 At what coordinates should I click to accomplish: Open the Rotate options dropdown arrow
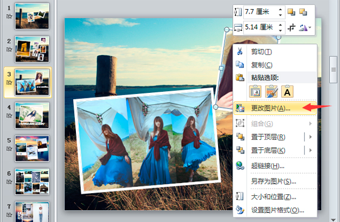point(309,28)
